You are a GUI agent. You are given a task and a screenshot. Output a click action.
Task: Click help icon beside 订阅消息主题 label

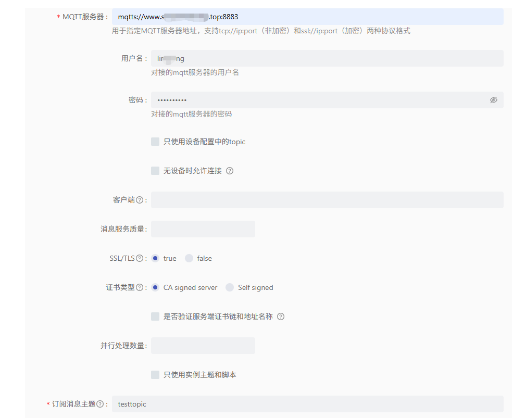coord(100,404)
